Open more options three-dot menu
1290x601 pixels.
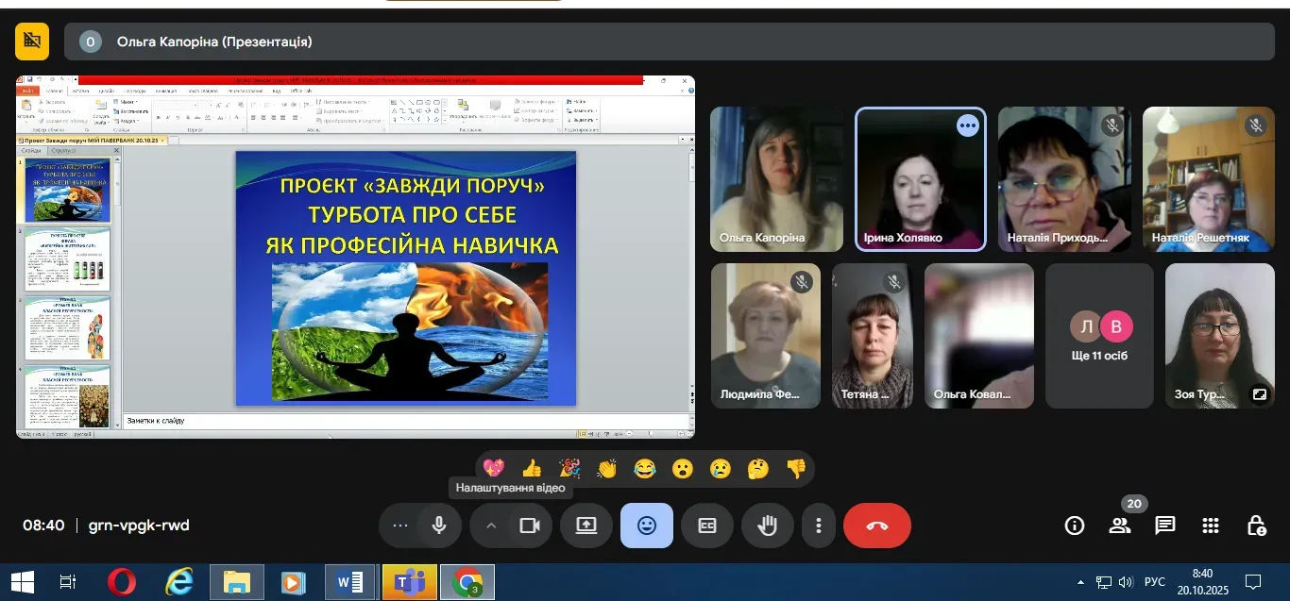point(819,526)
